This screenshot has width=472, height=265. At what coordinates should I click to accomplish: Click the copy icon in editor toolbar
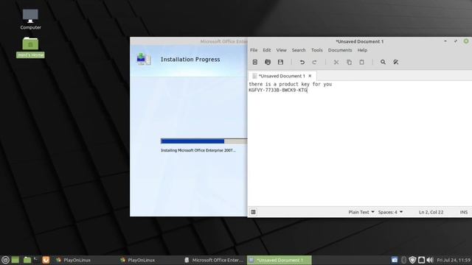point(349,62)
